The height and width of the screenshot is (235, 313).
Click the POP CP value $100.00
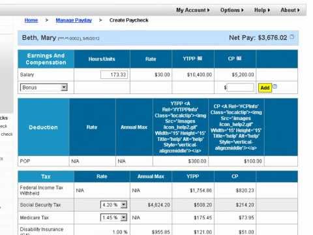(253, 161)
